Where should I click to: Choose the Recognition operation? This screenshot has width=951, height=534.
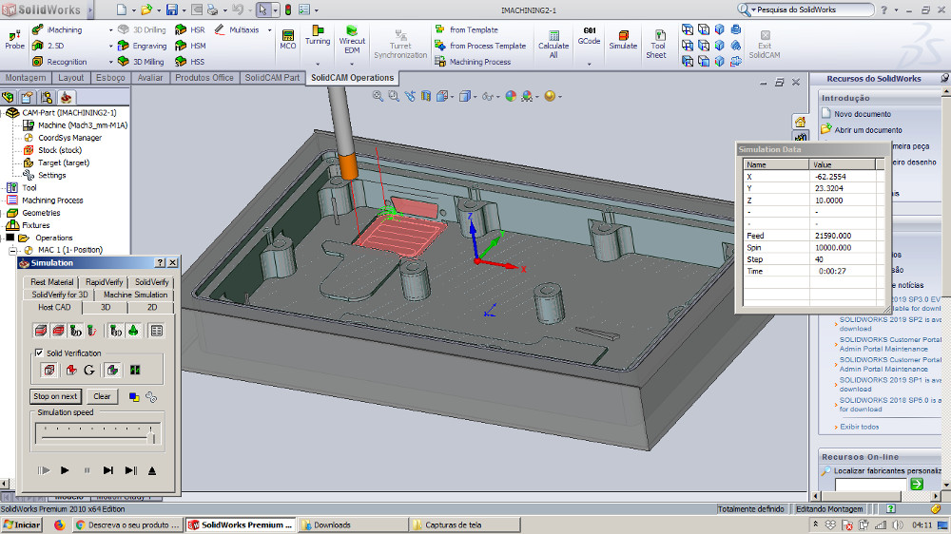[x=59, y=62]
